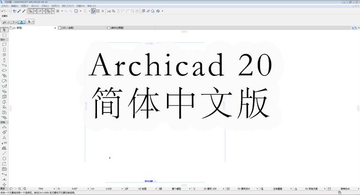Select the Column tool
Viewport: 360px width, 195px height.
(4, 60)
